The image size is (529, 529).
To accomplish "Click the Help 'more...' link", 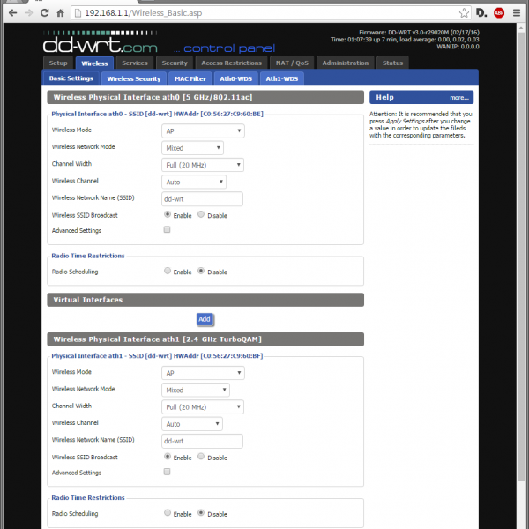I will tap(458, 98).
